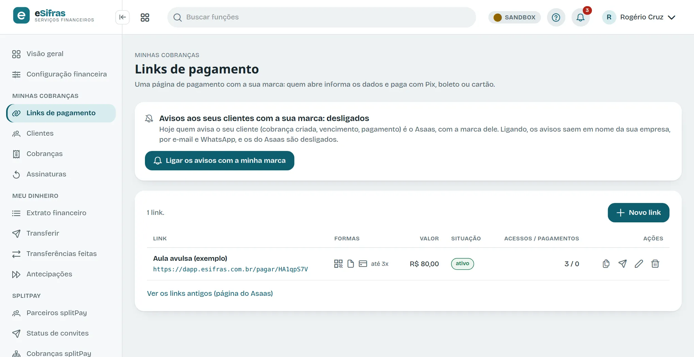694x357 pixels.
Task: Create a Novo link
Action: tap(639, 213)
